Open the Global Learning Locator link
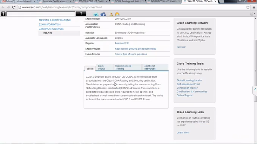This screenshot has height=144, width=257. point(189,80)
